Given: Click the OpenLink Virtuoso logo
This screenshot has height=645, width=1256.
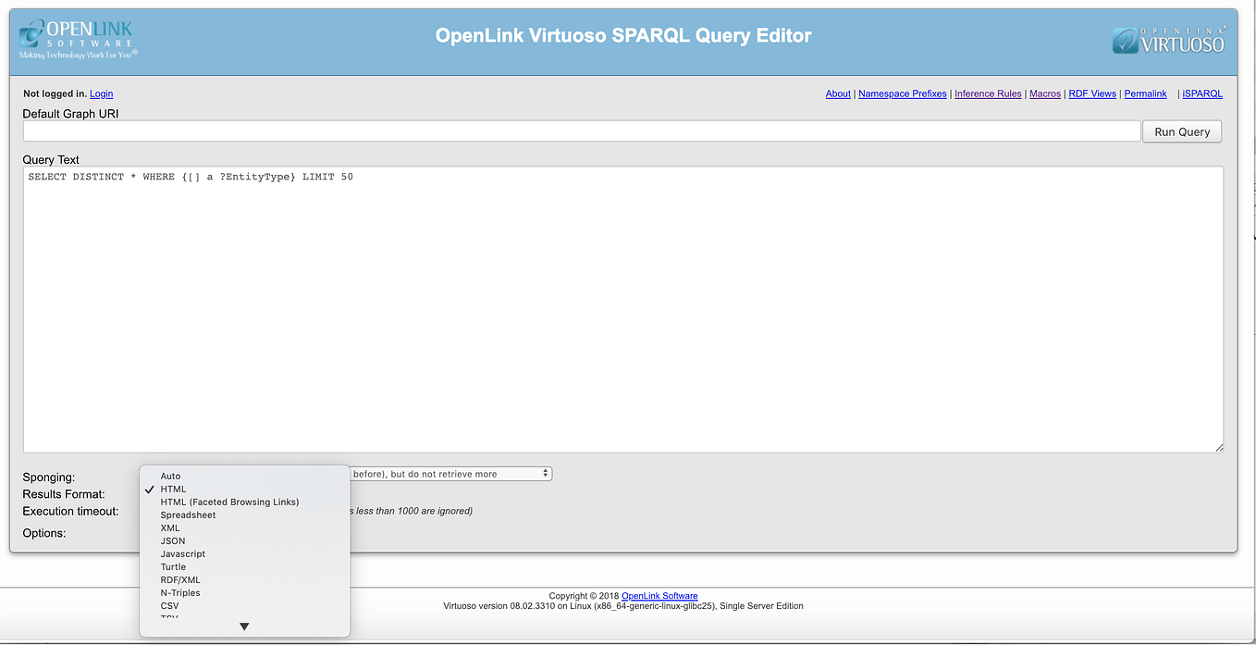Looking at the screenshot, I should click(x=1169, y=41).
